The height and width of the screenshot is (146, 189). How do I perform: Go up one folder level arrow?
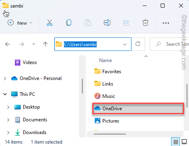click(45, 44)
